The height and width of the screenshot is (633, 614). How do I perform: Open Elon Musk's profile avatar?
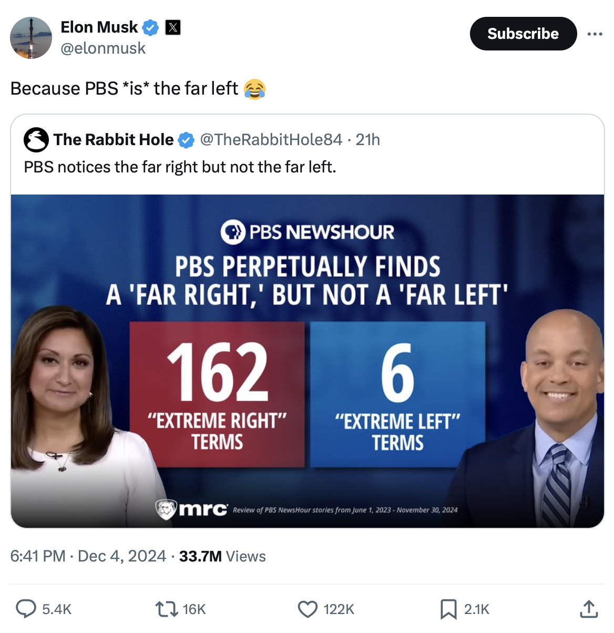pyautogui.click(x=31, y=38)
